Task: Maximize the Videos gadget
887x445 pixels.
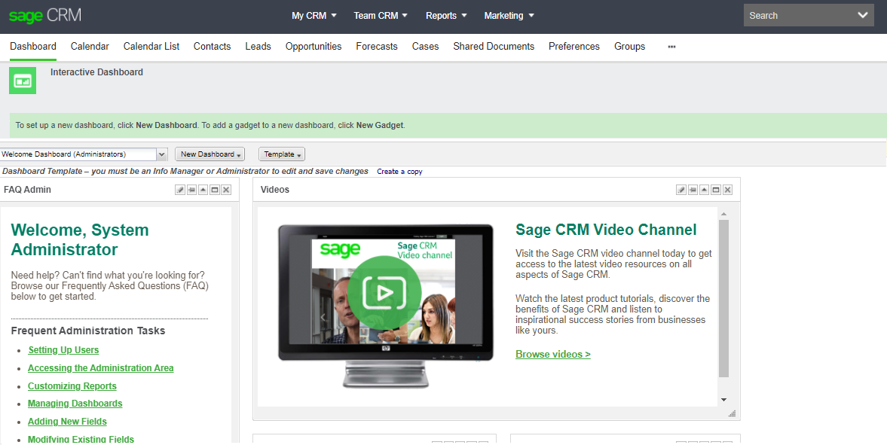Action: (716, 190)
